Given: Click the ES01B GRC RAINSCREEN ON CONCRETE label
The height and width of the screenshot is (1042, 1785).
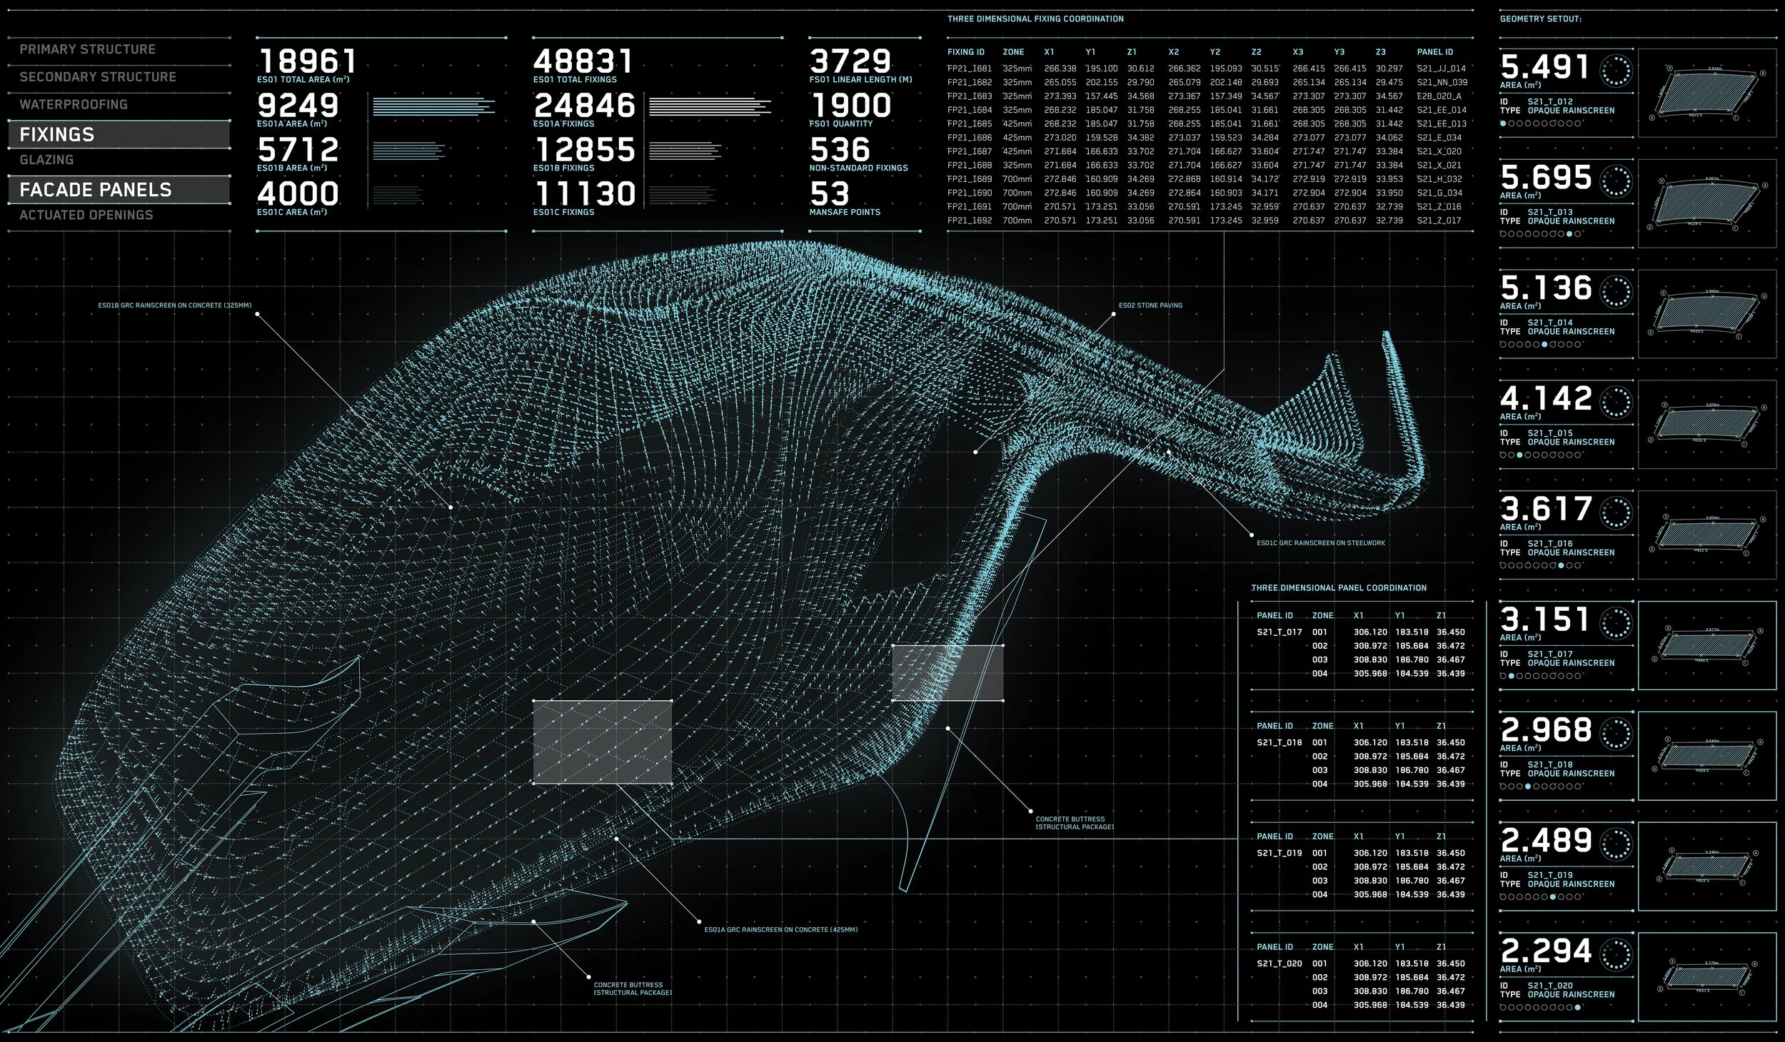Looking at the screenshot, I should coord(175,305).
